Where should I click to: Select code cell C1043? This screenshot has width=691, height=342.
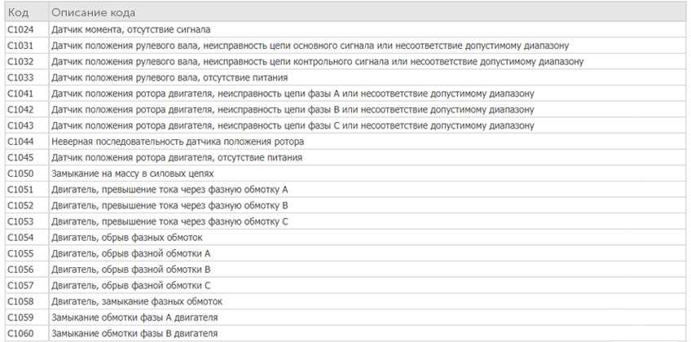(20, 125)
